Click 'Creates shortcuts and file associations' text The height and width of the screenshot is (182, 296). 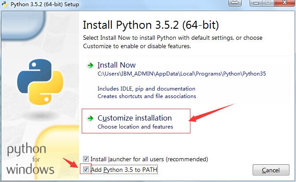(x=147, y=96)
